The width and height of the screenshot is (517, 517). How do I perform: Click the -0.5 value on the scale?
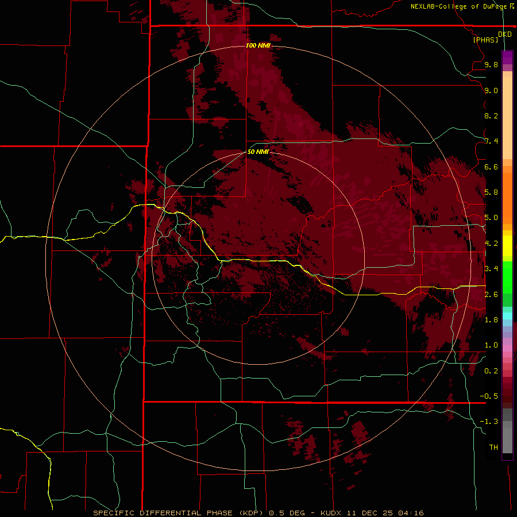(x=489, y=396)
